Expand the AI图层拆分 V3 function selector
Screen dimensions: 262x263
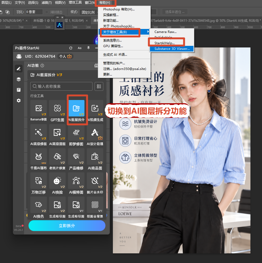(x=63, y=75)
